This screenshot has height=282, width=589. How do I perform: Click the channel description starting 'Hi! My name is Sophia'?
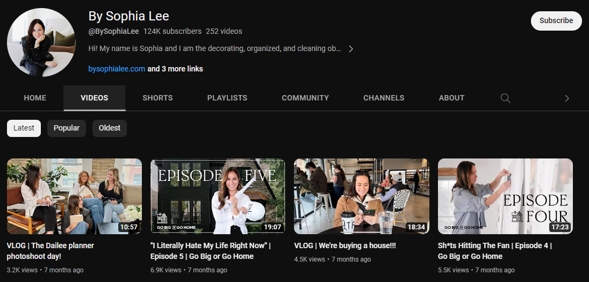215,49
